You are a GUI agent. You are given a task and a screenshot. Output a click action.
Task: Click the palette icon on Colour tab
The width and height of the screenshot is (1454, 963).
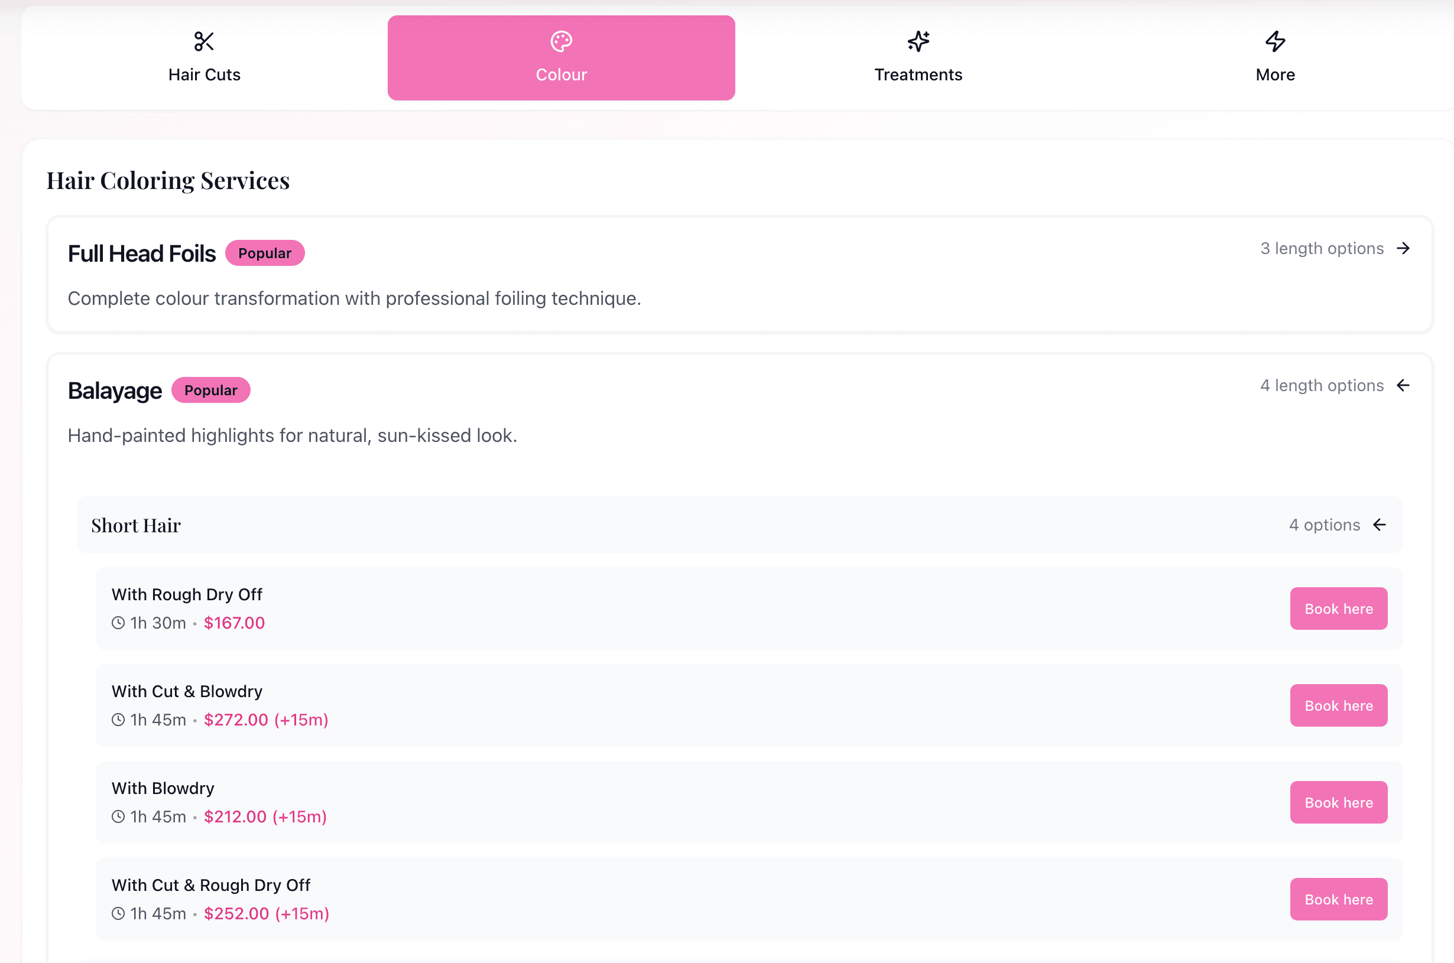coord(561,42)
